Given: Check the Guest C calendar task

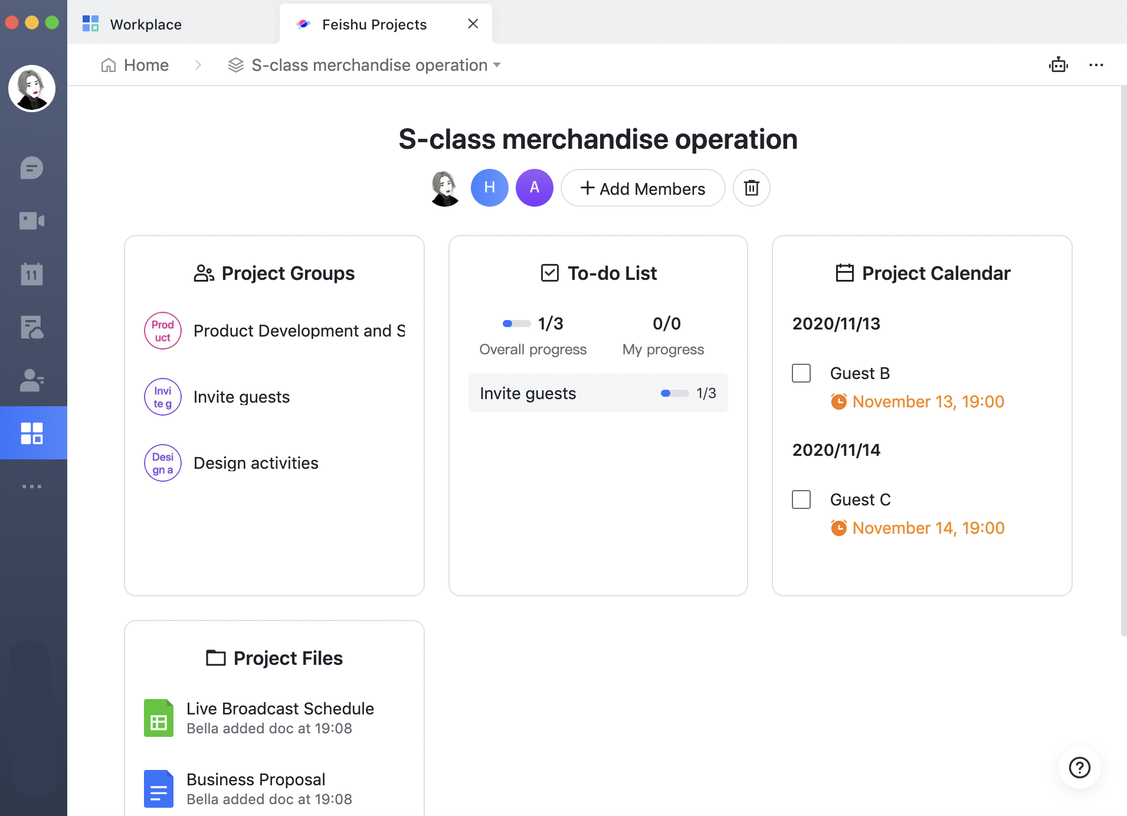Looking at the screenshot, I should (801, 500).
